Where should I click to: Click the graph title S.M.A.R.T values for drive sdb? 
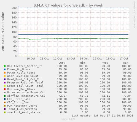coord(68,5)
